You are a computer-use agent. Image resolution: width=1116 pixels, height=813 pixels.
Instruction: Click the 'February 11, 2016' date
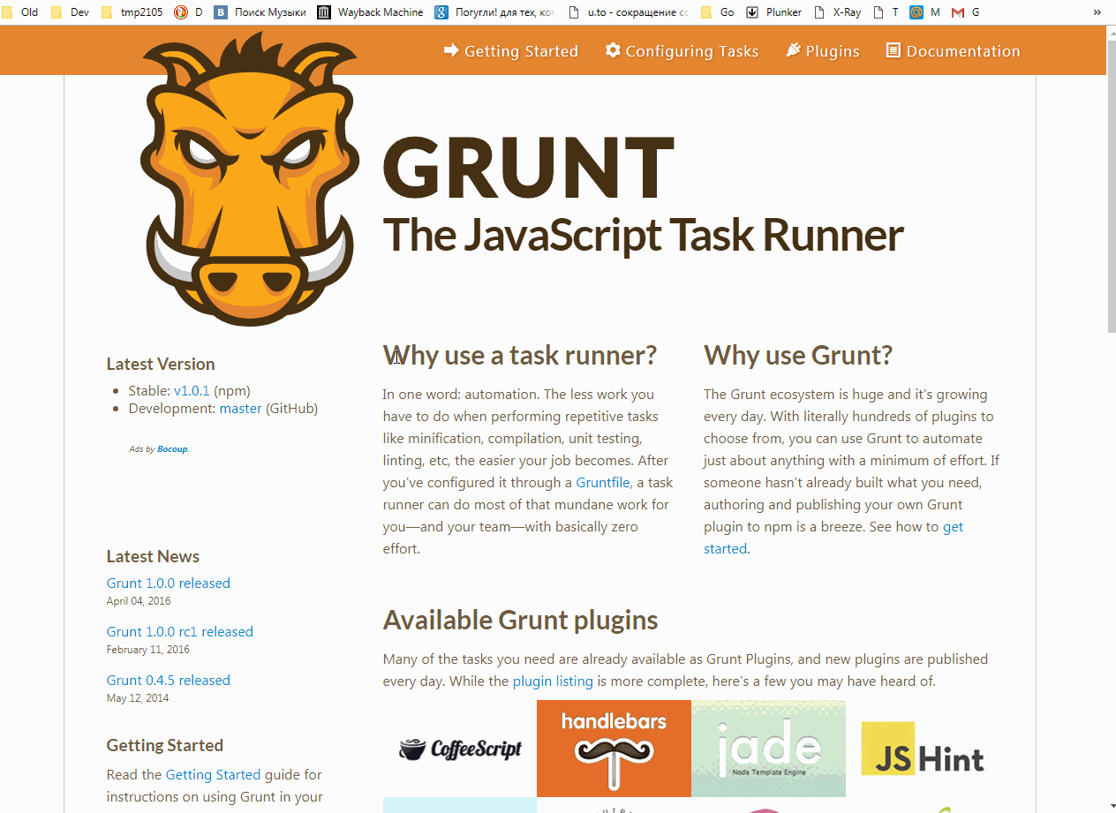click(148, 650)
